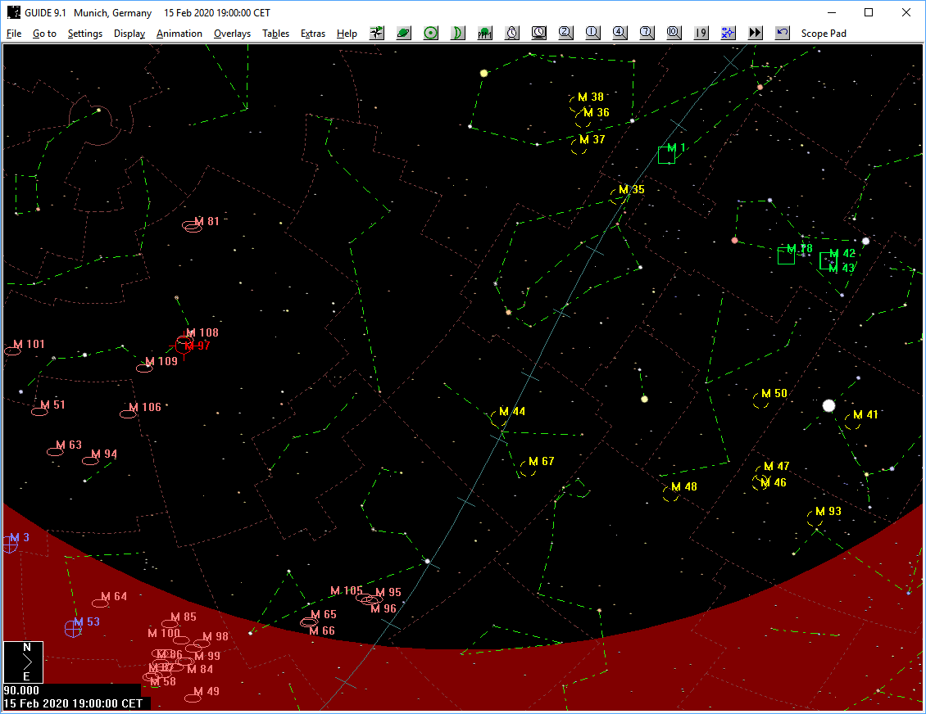The height and width of the screenshot is (714, 926).
Task: Open the Display menu
Action: [x=129, y=34]
